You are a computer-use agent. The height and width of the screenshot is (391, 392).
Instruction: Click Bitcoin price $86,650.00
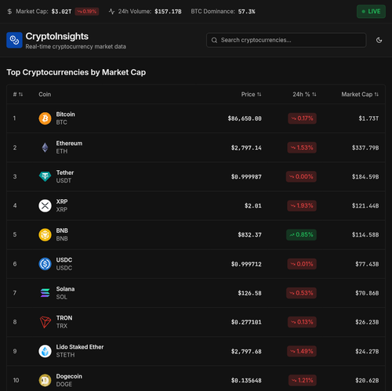245,118
